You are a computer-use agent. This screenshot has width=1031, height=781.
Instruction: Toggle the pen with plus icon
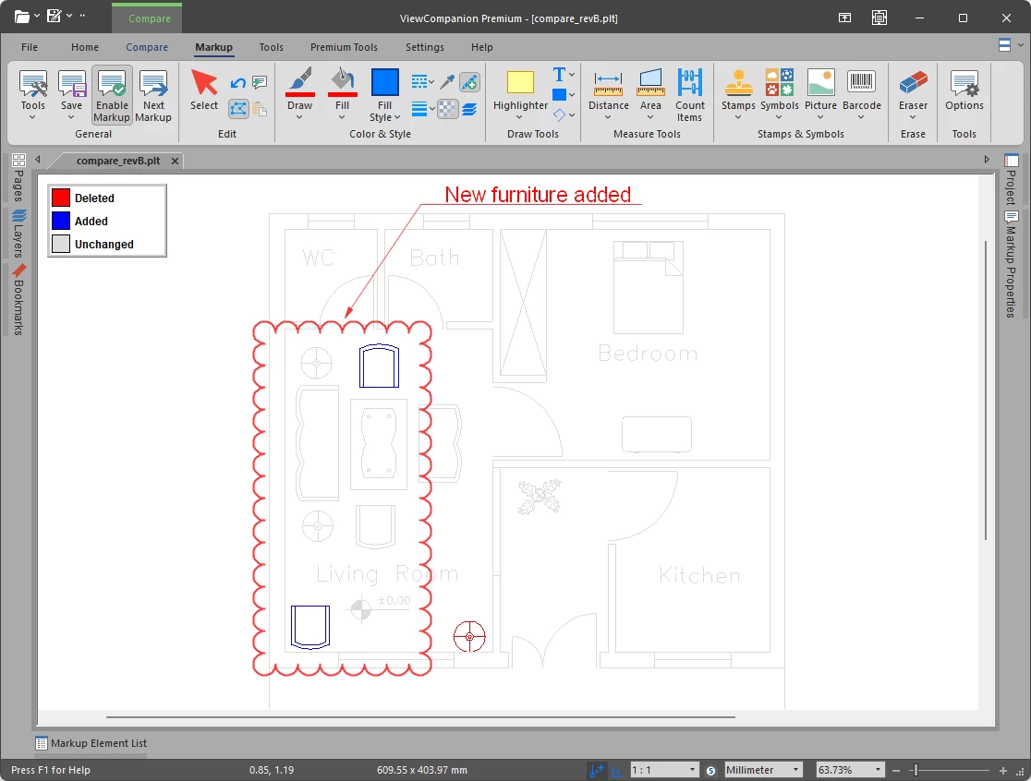(469, 82)
